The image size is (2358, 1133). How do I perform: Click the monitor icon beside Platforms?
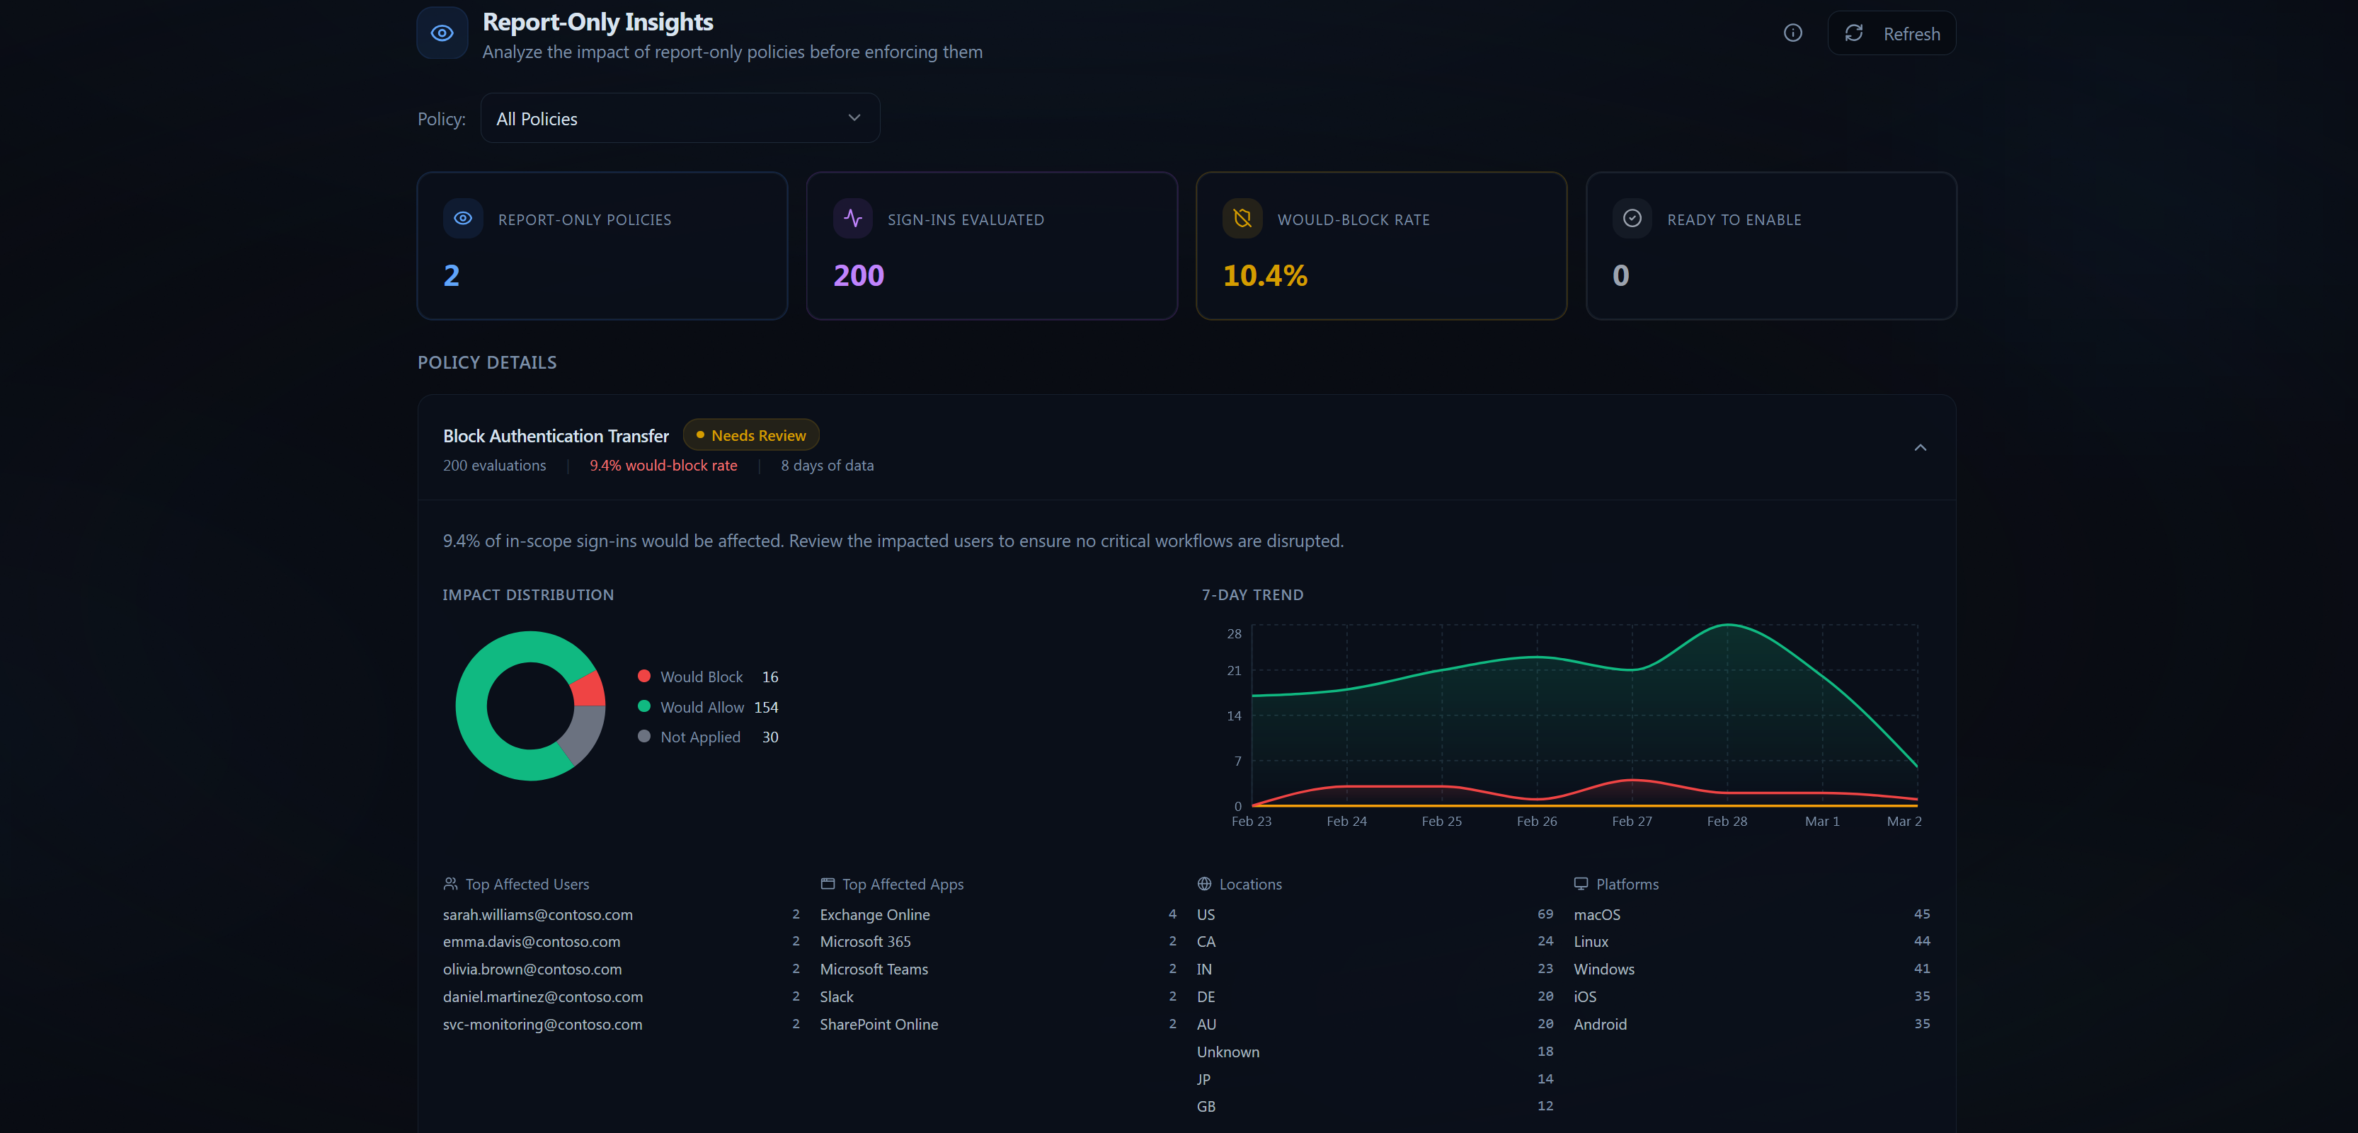tap(1581, 883)
